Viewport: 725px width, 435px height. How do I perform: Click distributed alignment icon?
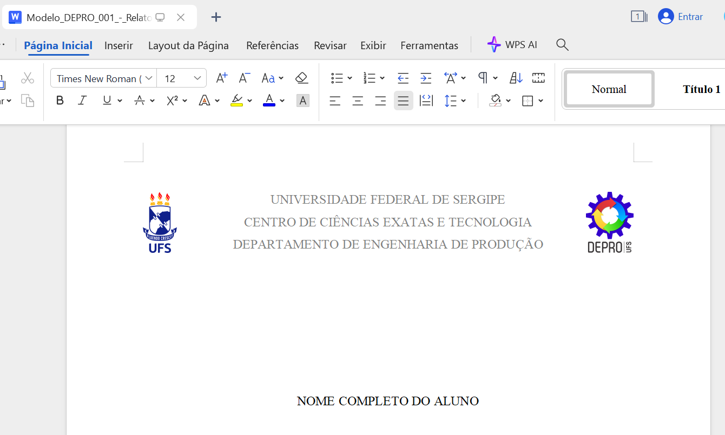coord(426,101)
